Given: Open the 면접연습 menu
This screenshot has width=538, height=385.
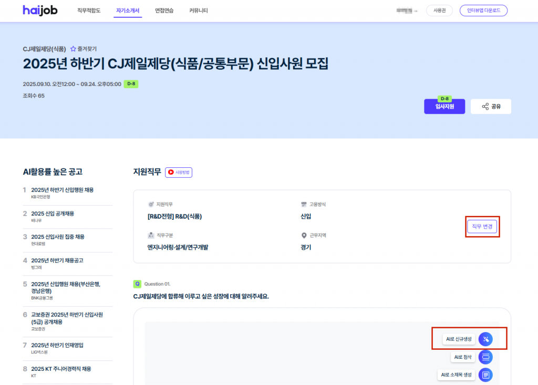Looking at the screenshot, I should click(x=164, y=10).
